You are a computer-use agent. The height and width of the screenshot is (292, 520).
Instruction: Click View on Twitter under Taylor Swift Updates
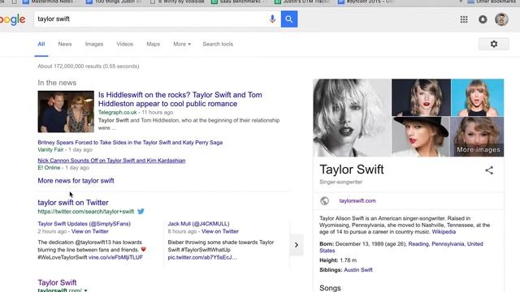point(90,231)
